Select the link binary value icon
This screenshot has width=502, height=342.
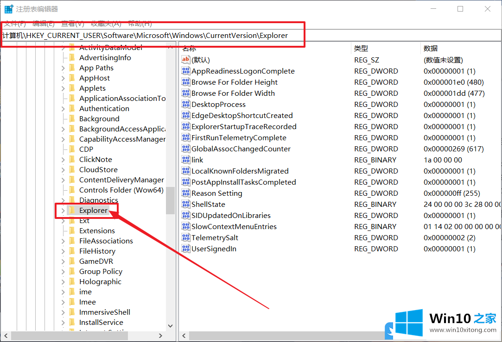[185, 160]
